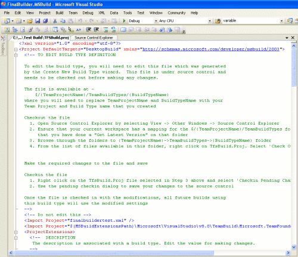
Task: Collapse the Project element outline node
Action: [x=16, y=49]
